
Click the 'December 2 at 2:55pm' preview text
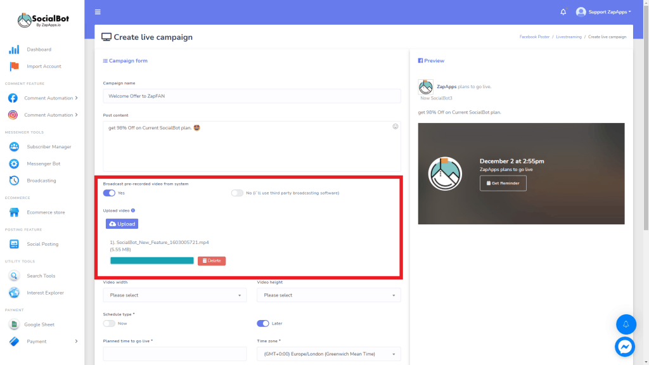[x=511, y=162]
